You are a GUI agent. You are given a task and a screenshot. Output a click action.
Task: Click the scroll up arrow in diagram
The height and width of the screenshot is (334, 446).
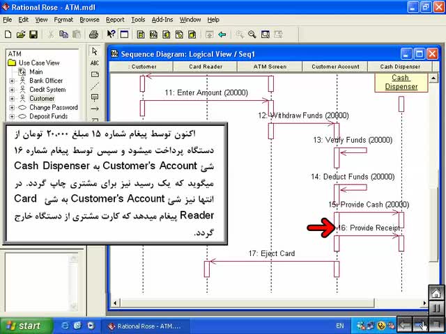[433, 78]
